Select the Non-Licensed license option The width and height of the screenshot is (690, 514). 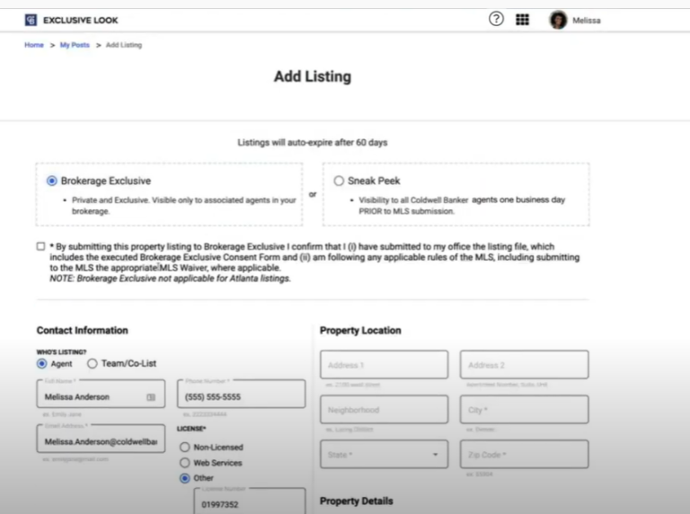tap(185, 447)
